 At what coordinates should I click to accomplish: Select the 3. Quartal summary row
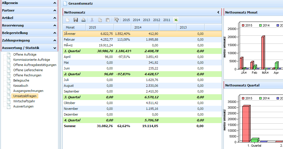[142, 97]
